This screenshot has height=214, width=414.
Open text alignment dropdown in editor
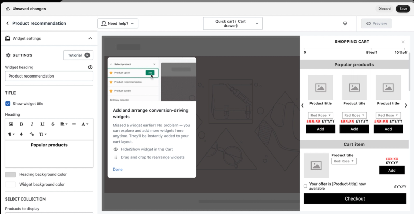64,124
